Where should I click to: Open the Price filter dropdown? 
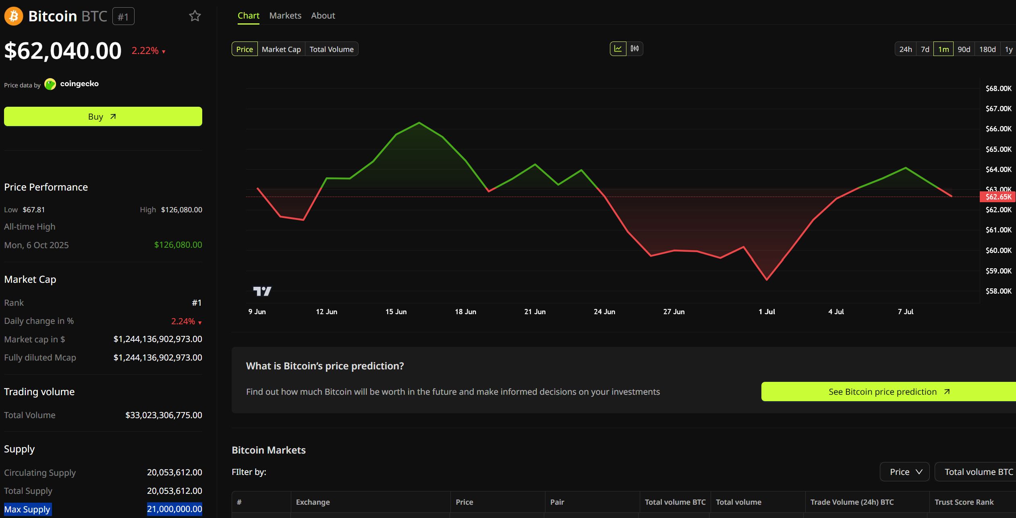coord(904,472)
